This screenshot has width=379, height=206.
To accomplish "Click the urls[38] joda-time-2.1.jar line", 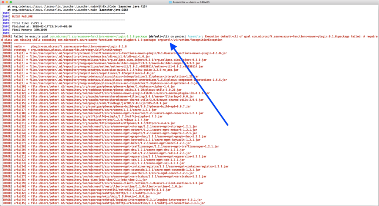I will point(74,180).
